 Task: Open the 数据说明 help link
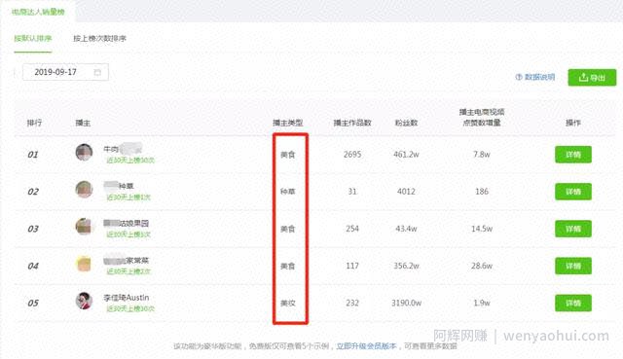[539, 77]
